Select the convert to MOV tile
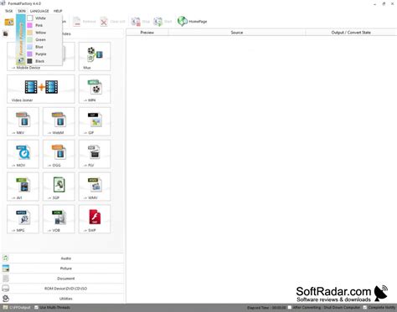The width and height of the screenshot is (397, 312). click(23, 154)
